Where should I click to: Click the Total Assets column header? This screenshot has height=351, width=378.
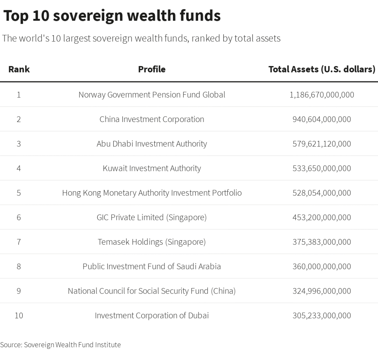322,69
